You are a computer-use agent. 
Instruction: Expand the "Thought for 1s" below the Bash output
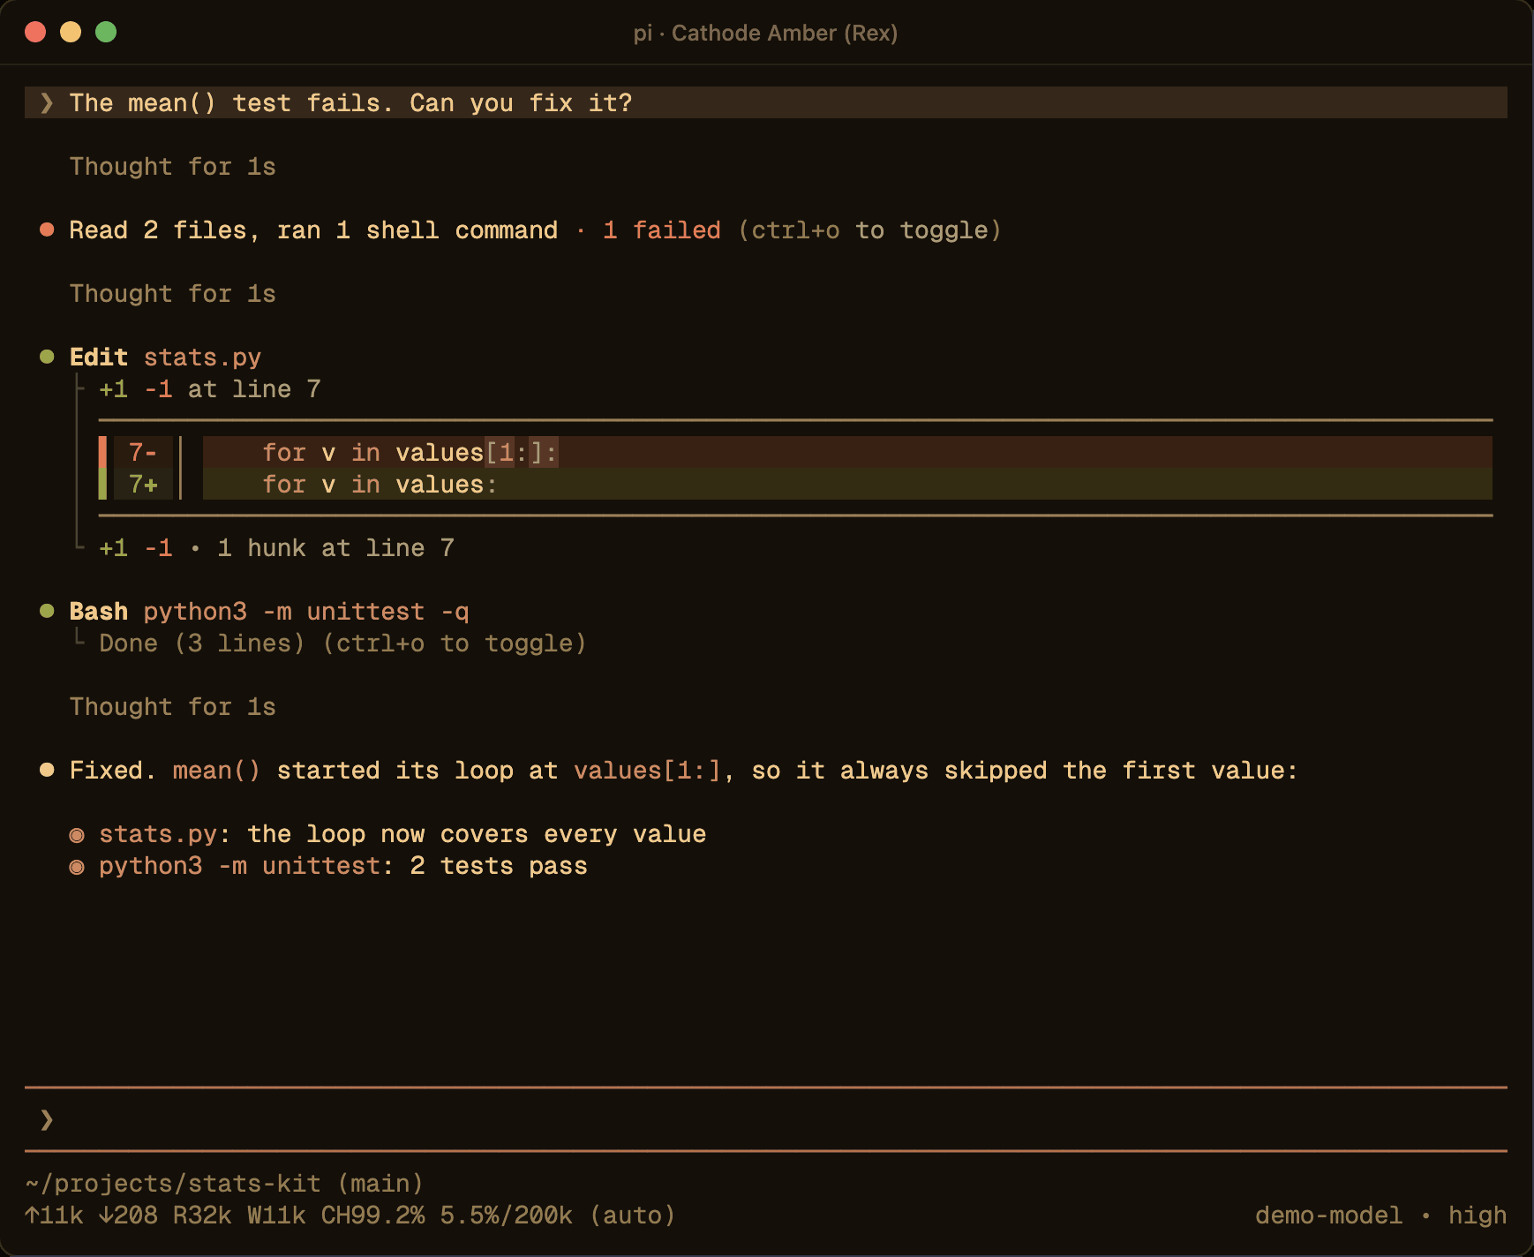pyautogui.click(x=173, y=707)
